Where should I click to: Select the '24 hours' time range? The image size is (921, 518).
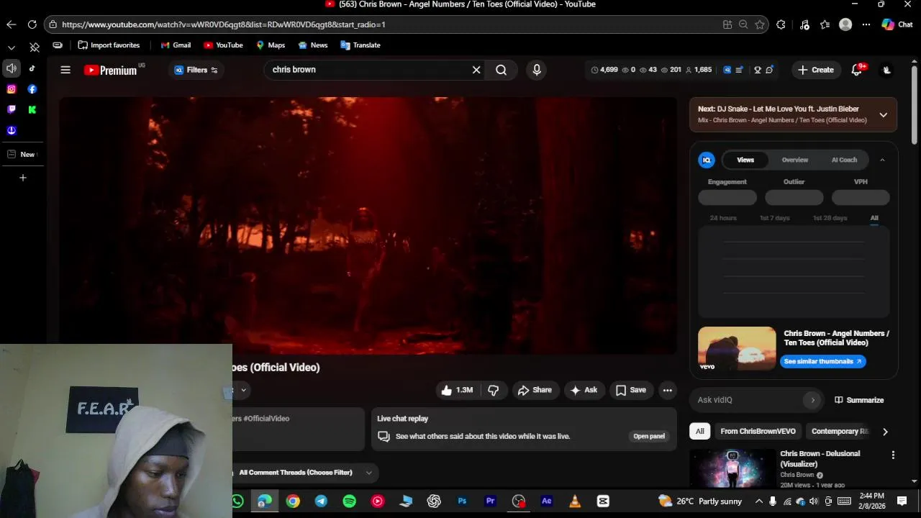pyautogui.click(x=723, y=218)
